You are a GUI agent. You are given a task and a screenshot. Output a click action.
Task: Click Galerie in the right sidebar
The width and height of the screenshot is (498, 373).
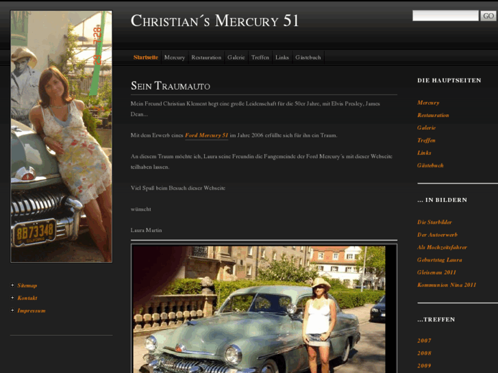[x=426, y=127]
